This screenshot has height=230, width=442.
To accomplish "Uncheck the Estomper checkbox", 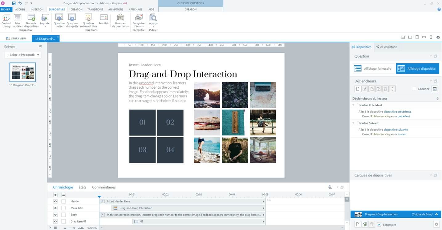I will click(x=379, y=224).
